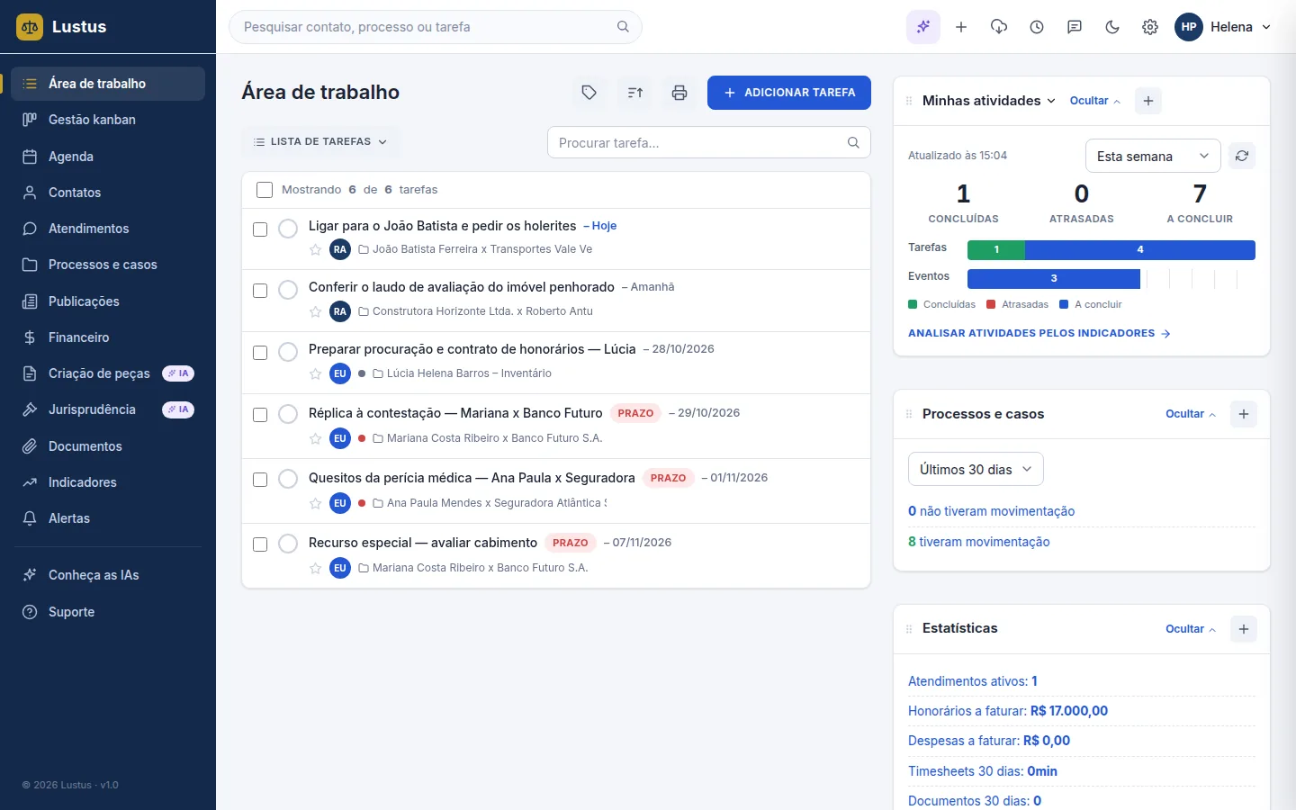Open the chat messages icon in header
This screenshot has width=1296, height=810.
pos(1075,27)
